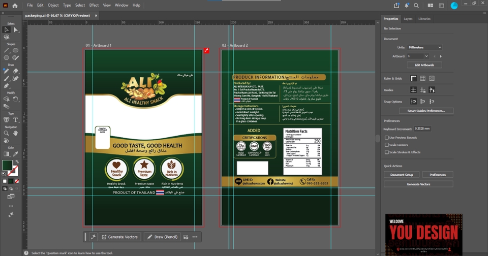The height and width of the screenshot is (256, 488).
Task: Open more options in contextual task bar
Action: coord(195,237)
